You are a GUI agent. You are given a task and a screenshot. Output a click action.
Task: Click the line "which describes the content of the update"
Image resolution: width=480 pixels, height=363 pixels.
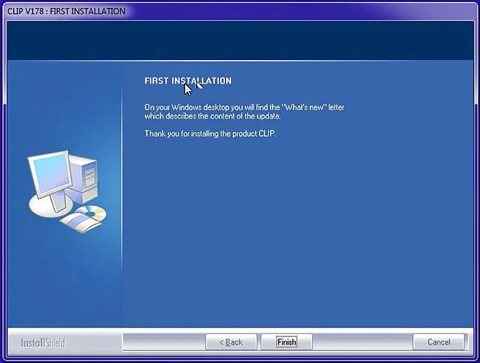212,116
